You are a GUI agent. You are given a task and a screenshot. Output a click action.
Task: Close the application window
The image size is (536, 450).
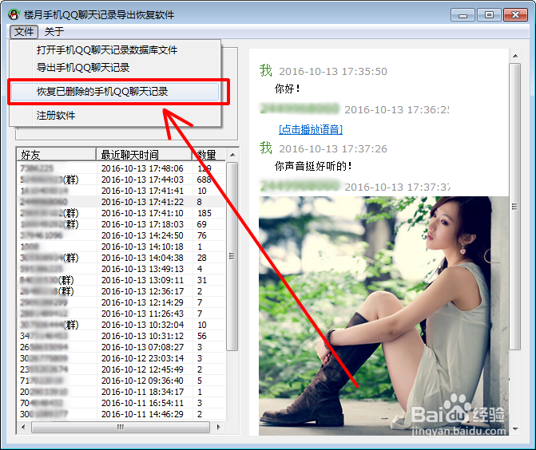click(x=515, y=15)
